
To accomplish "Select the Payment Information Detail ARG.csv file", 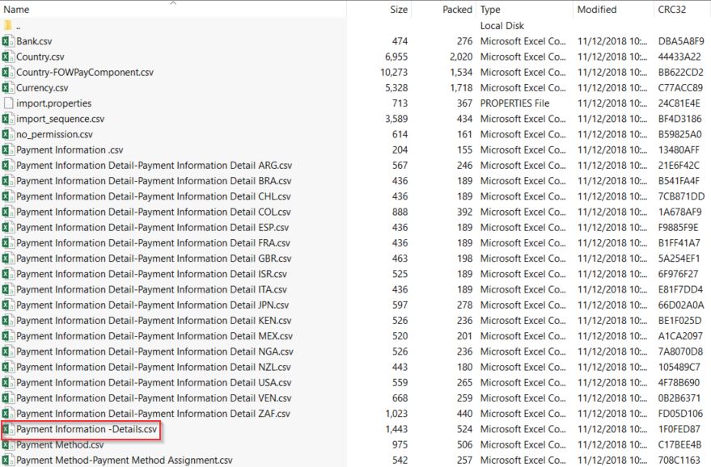I will (x=154, y=166).
